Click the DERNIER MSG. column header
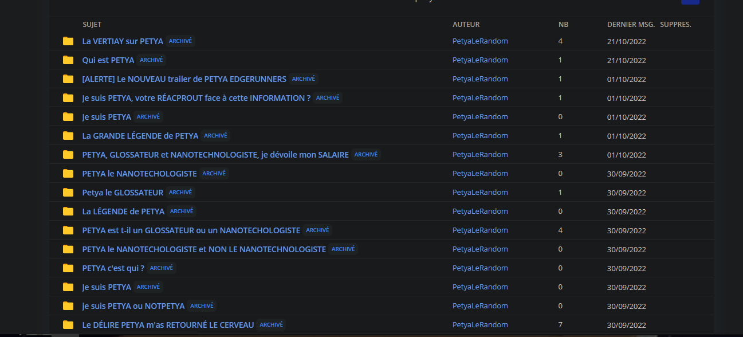The height and width of the screenshot is (337, 743). pos(631,25)
